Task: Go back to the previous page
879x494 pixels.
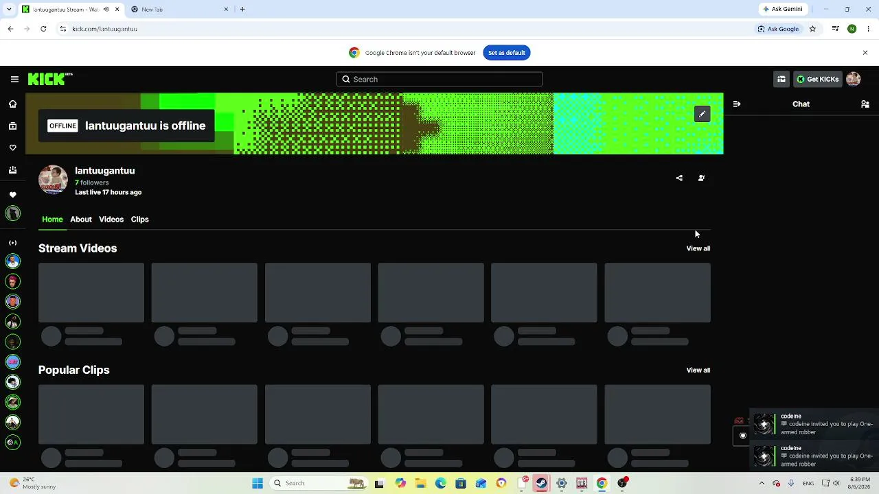Action: (10, 29)
